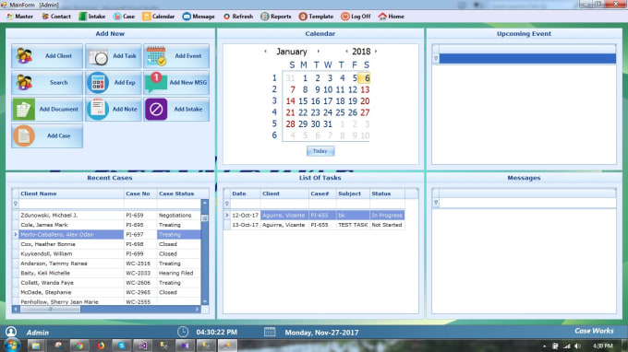This screenshot has width=628, height=352.
Task: Click the Messages filter icon
Action: [436, 203]
